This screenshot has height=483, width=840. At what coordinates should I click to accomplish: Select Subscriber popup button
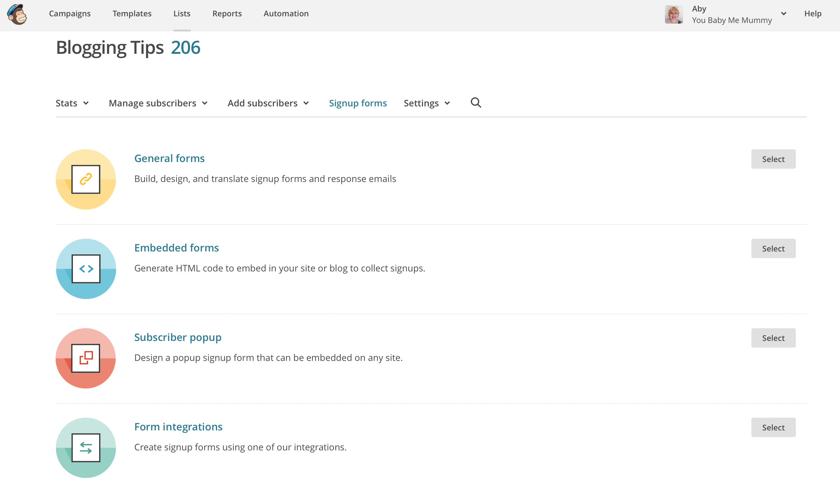point(773,338)
